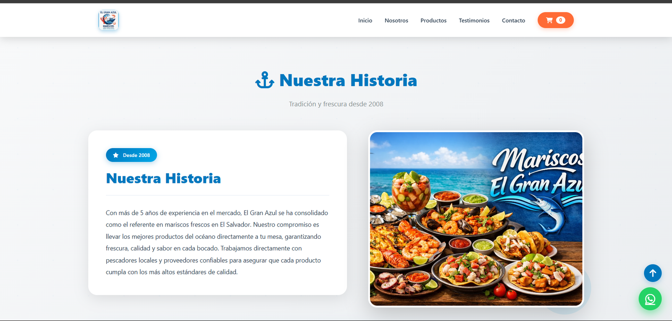Click the star icon in Desde 2008 badge
Screen dimensions: 672x321
click(116, 155)
